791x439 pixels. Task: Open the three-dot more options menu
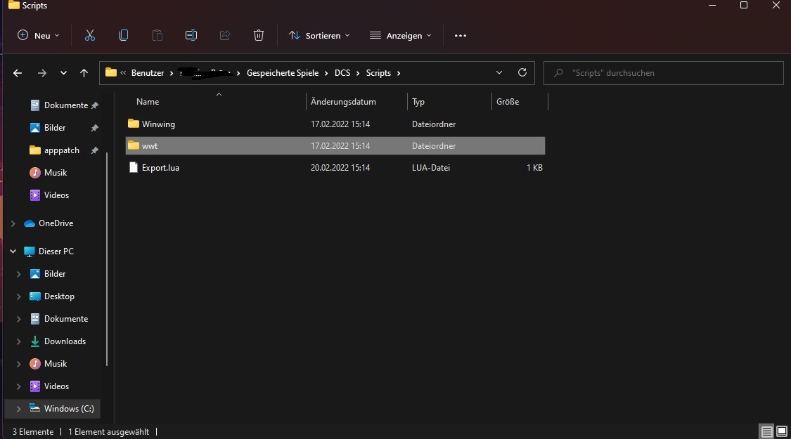pos(460,36)
